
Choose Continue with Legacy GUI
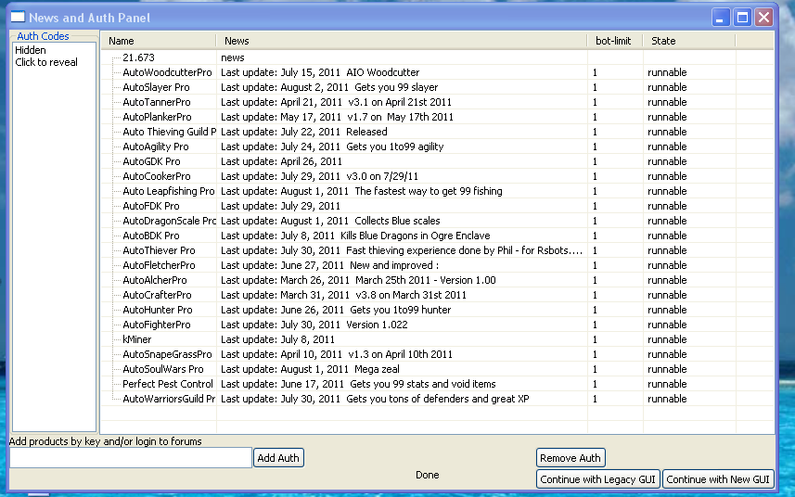[597, 479]
